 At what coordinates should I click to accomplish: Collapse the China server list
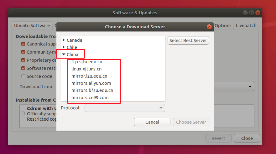coord(64,54)
